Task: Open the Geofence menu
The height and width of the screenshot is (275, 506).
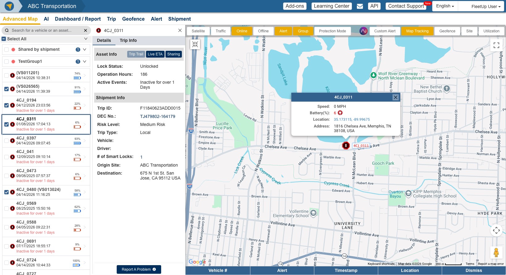Action: pyautogui.click(x=133, y=19)
